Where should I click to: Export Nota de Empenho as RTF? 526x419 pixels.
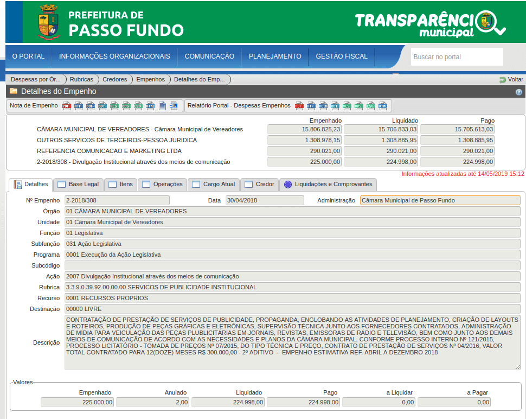(79, 106)
